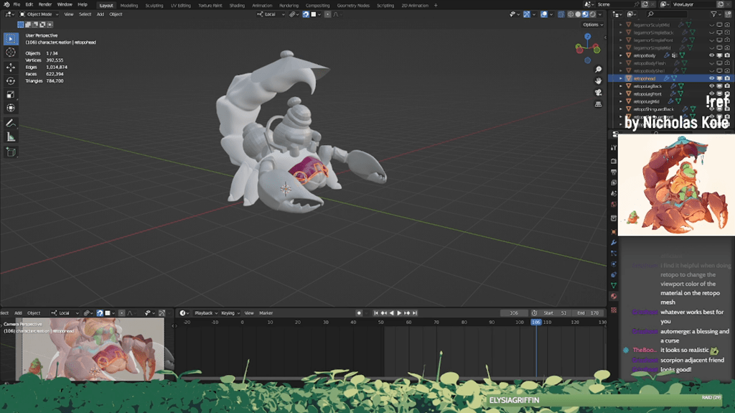The width and height of the screenshot is (735, 413).
Task: Click the new collection icon in outliner
Action: 728,14
